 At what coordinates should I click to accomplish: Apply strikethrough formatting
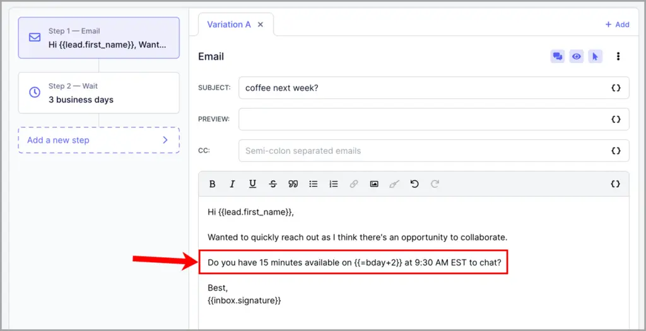pos(273,184)
